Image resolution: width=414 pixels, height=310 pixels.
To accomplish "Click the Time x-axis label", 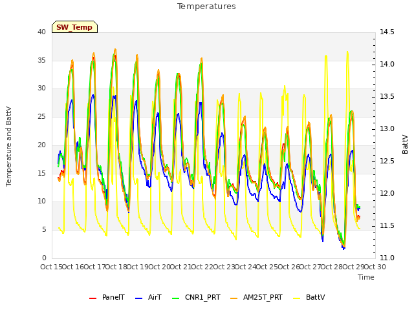I will tap(366, 277).
